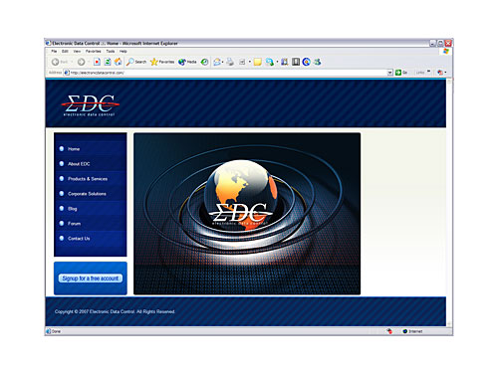Click the History clock icon
498x373 pixels.
click(x=205, y=62)
